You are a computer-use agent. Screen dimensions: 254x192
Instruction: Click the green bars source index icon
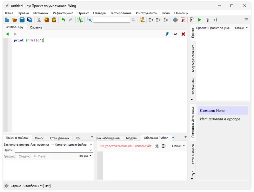[80, 20]
